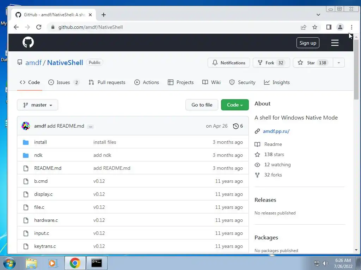
Task: Open the Chrome profile avatar icon
Action: point(340,27)
